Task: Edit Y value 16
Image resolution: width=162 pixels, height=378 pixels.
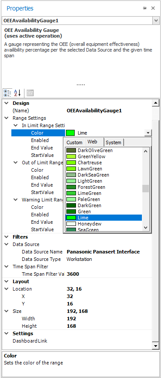Action: (70, 304)
